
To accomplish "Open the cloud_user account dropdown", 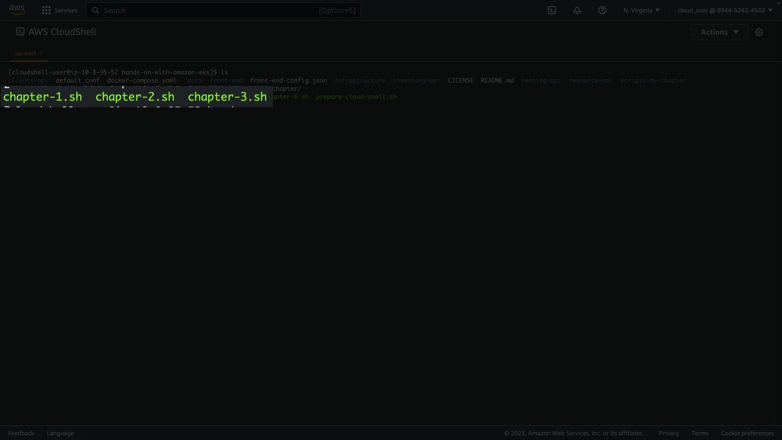I will [x=725, y=10].
